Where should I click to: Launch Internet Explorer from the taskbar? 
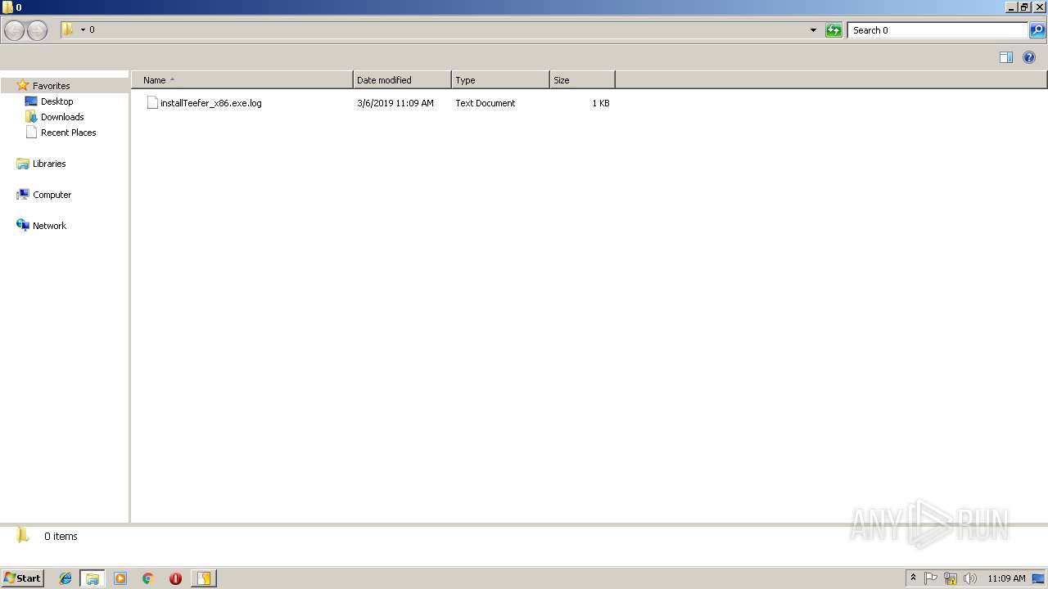point(65,578)
